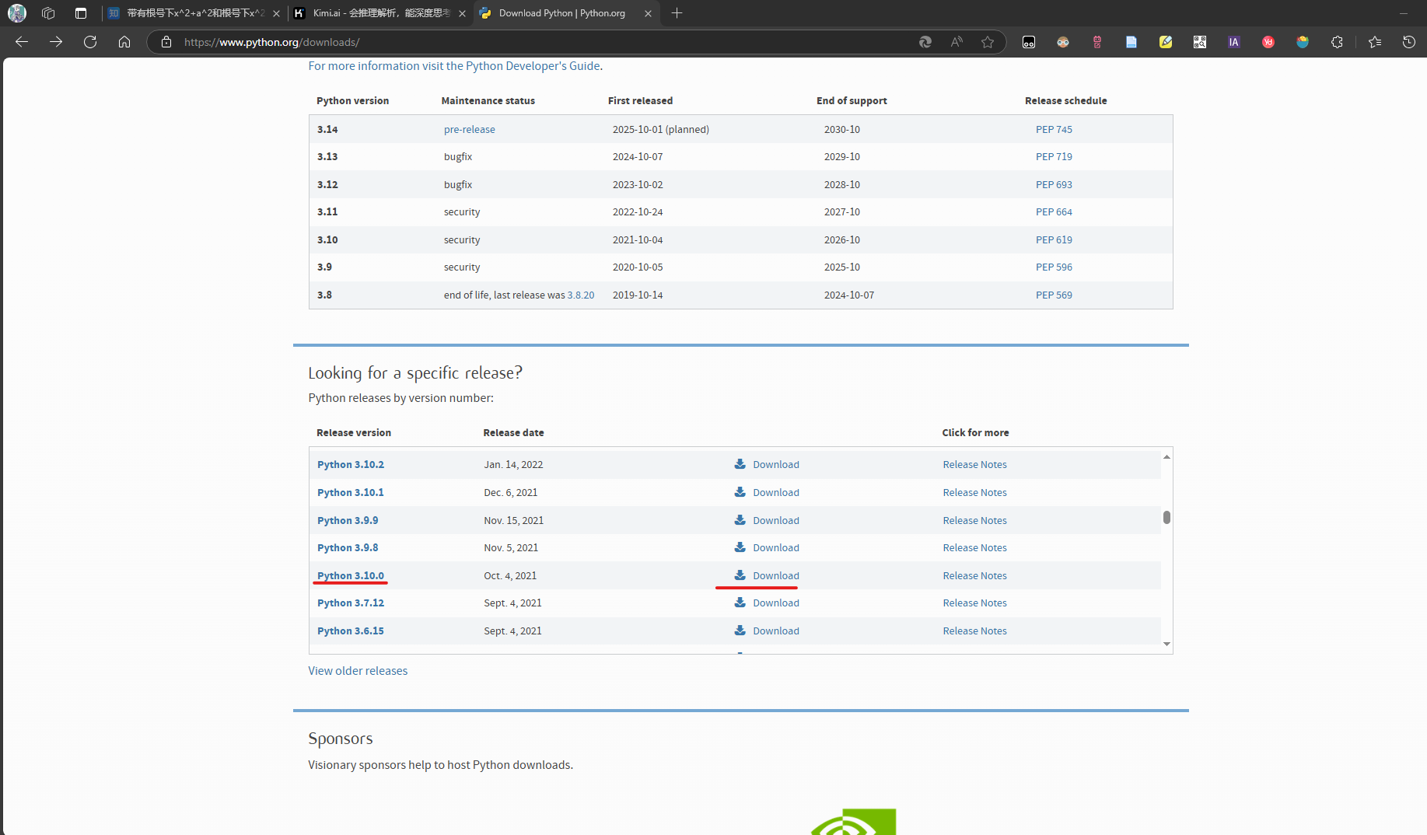Click the download icon for Python 3.10.0
Image resolution: width=1427 pixels, height=835 pixels.
pyautogui.click(x=740, y=575)
